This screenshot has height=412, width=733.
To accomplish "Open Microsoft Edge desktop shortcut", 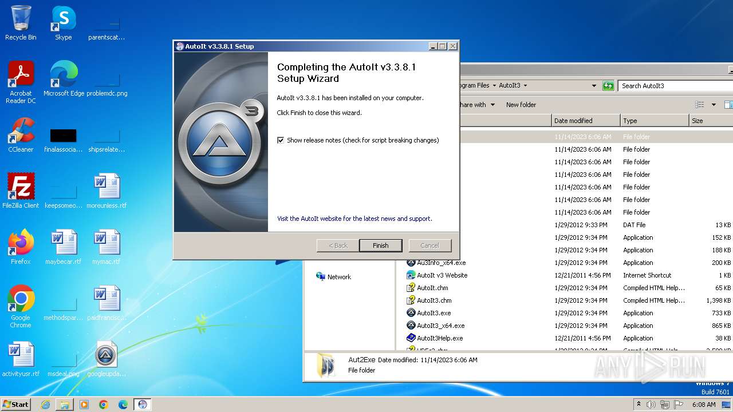I will click(64, 79).
